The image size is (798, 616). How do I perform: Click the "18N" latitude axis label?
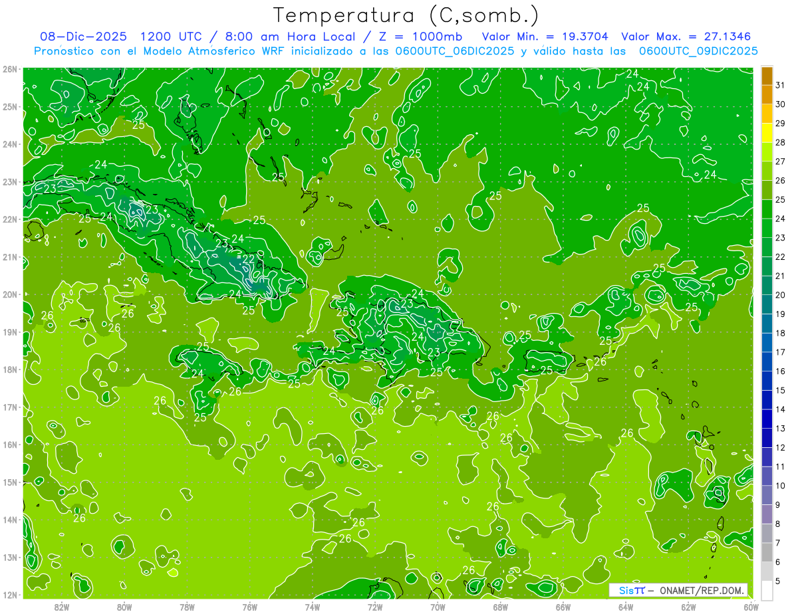(10, 369)
